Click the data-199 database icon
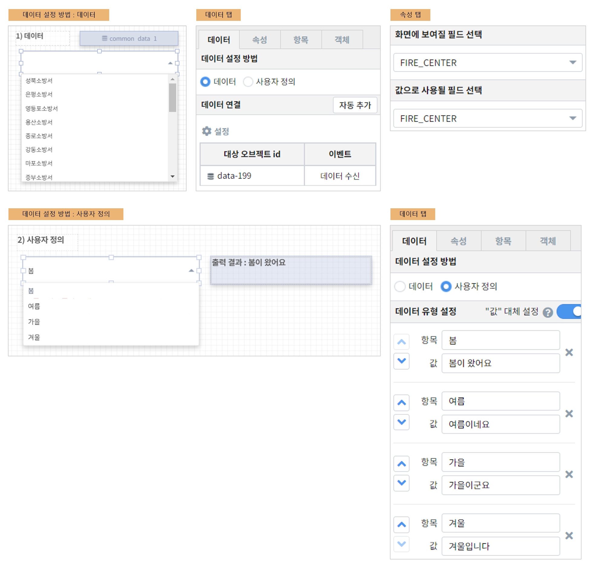 tap(210, 176)
